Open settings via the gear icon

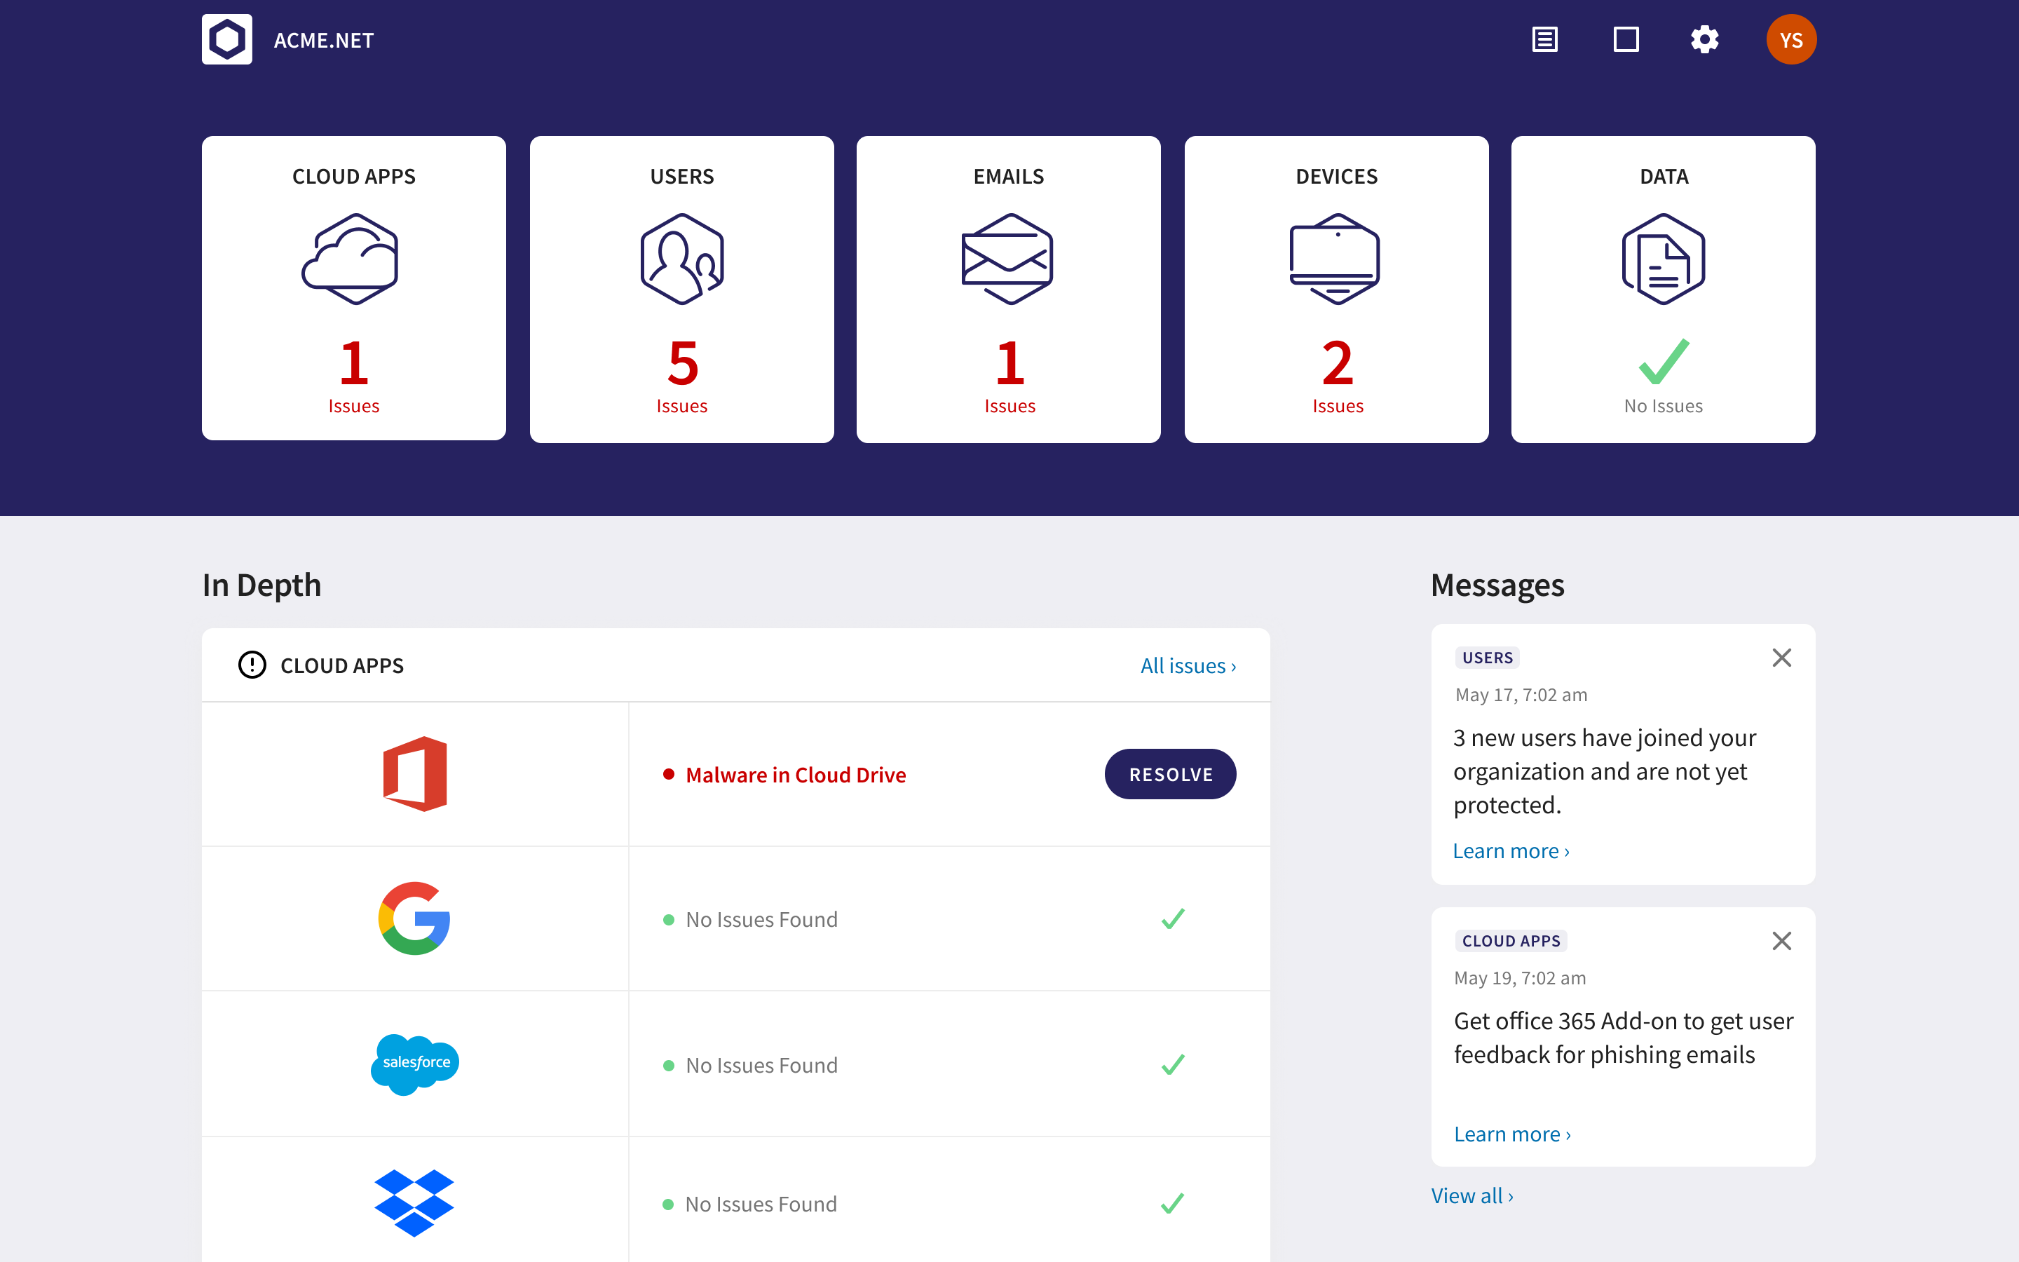(1704, 39)
